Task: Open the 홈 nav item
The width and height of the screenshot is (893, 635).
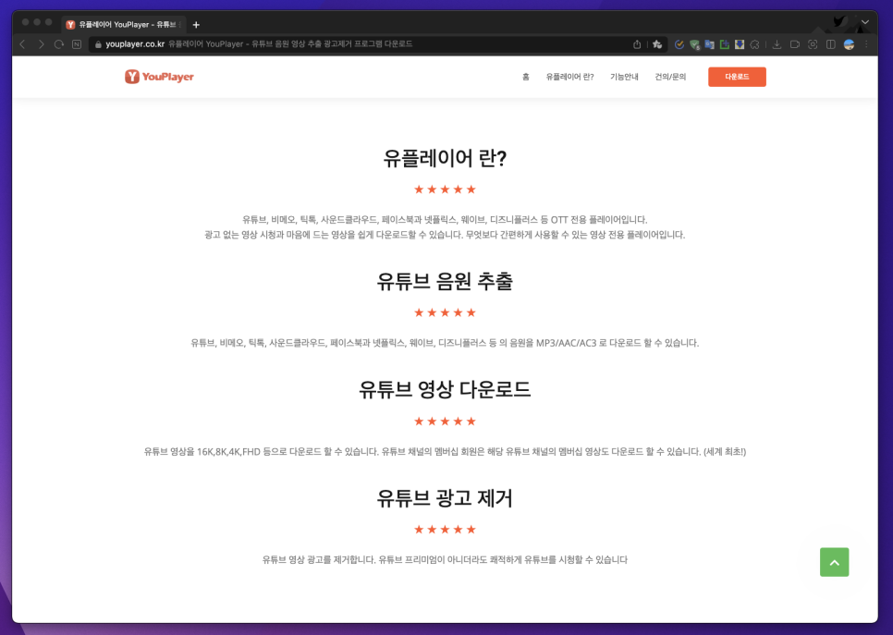Action: click(526, 77)
